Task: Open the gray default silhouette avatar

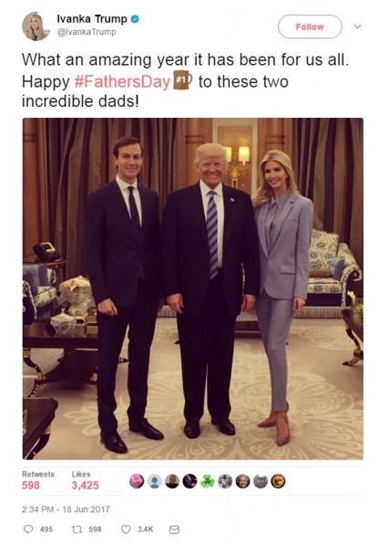Action: 154,481
